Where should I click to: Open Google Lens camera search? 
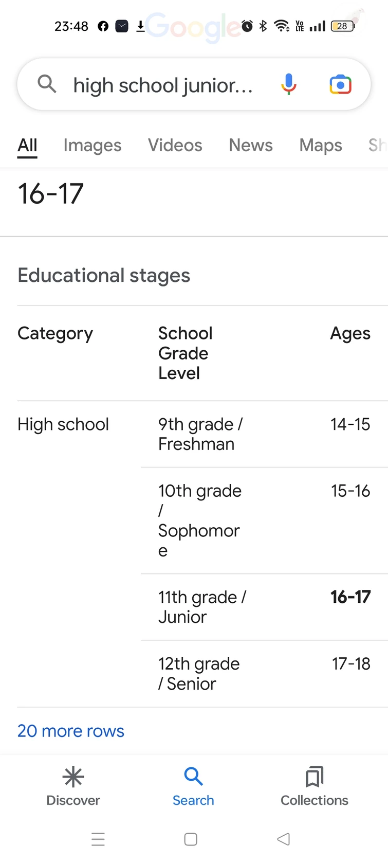coord(340,84)
